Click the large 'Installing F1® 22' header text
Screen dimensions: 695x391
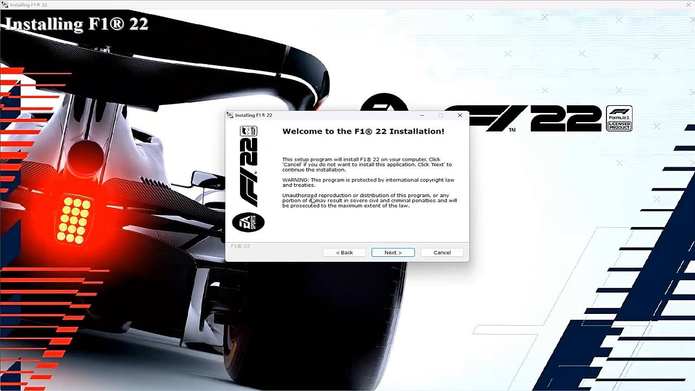point(77,24)
